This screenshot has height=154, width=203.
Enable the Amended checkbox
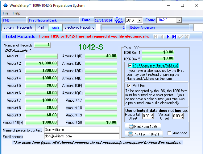170,133
